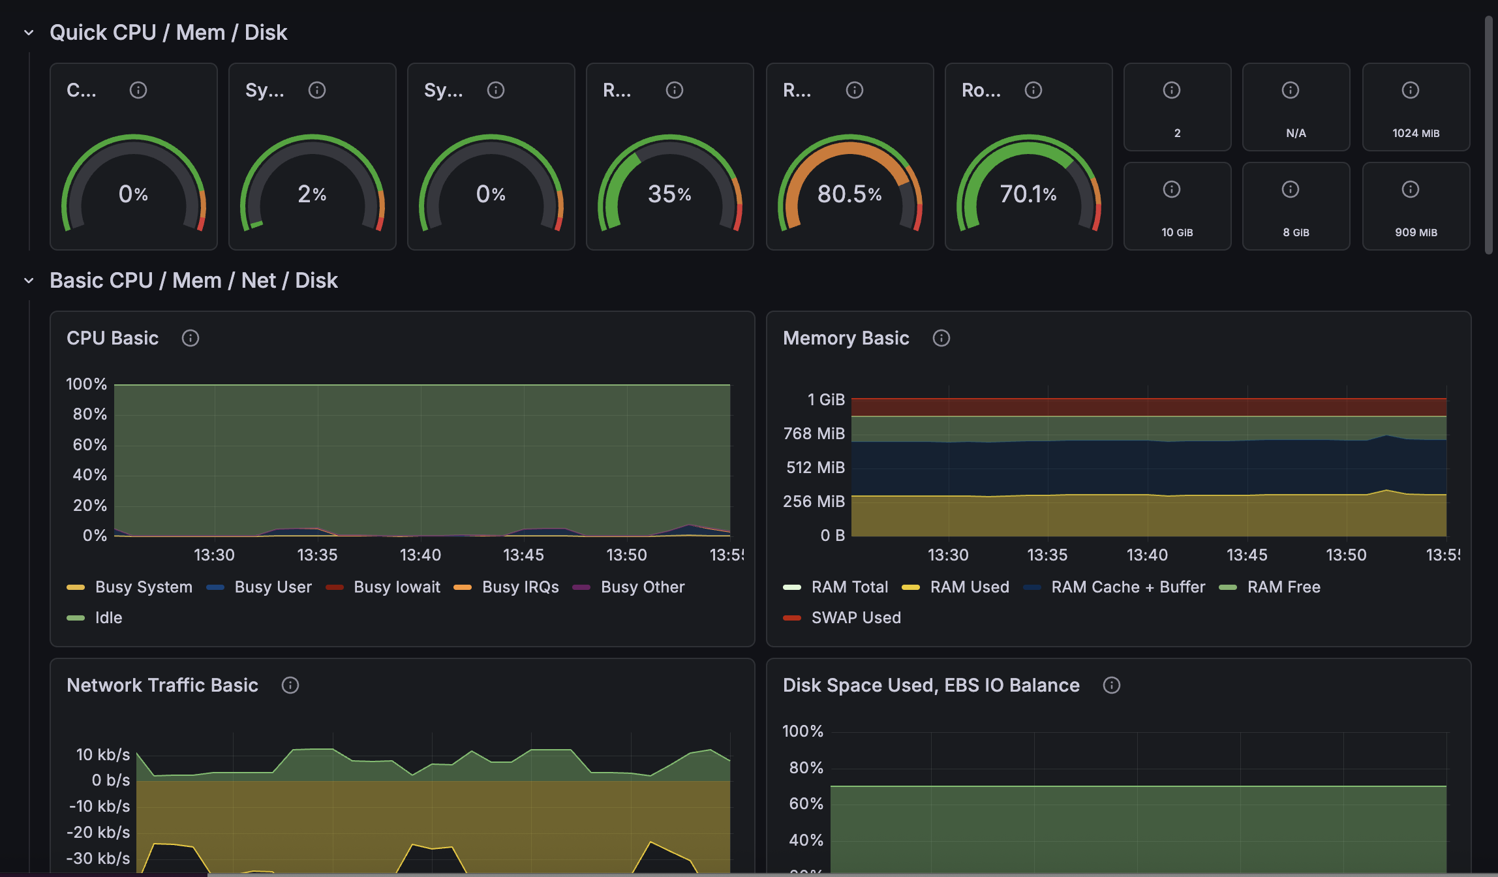Show info for the 'Ro...' gauge panel showing 70.1%
Viewport: 1498px width, 877px height.
click(1033, 90)
